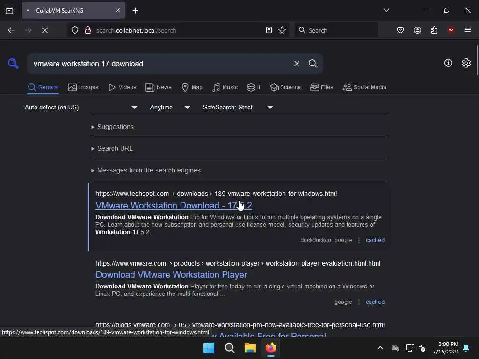479x359 pixels.
Task: Open Windows taskbar Search
Action: tap(229, 348)
